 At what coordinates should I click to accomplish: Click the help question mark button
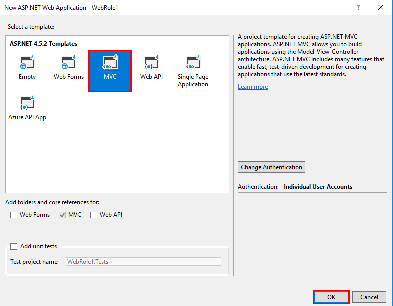click(358, 8)
